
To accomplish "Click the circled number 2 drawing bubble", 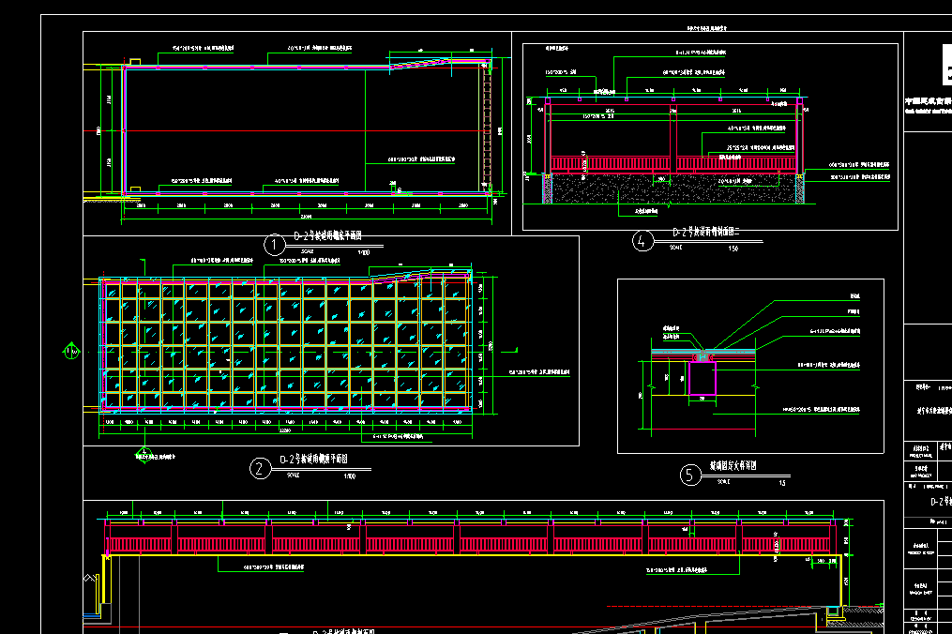I will (x=260, y=468).
